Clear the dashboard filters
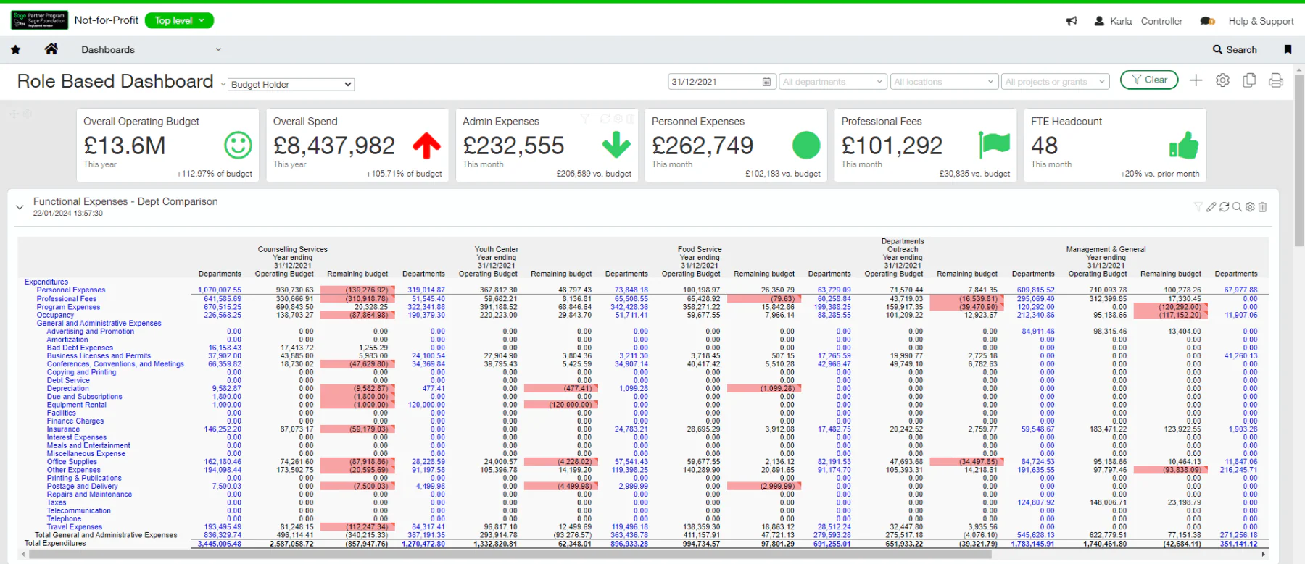The image size is (1305, 564). point(1149,80)
